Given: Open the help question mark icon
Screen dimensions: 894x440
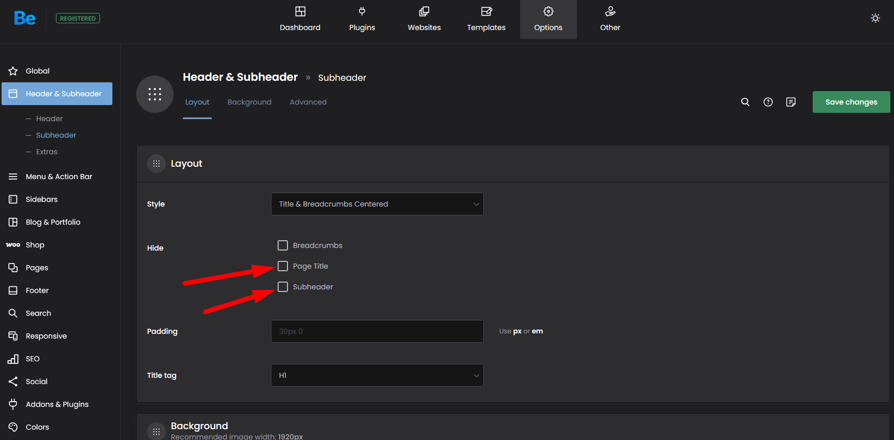Looking at the screenshot, I should click(x=768, y=102).
